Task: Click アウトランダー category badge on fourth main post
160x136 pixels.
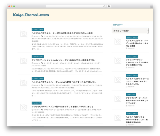Action: pyautogui.click(x=36, y=103)
